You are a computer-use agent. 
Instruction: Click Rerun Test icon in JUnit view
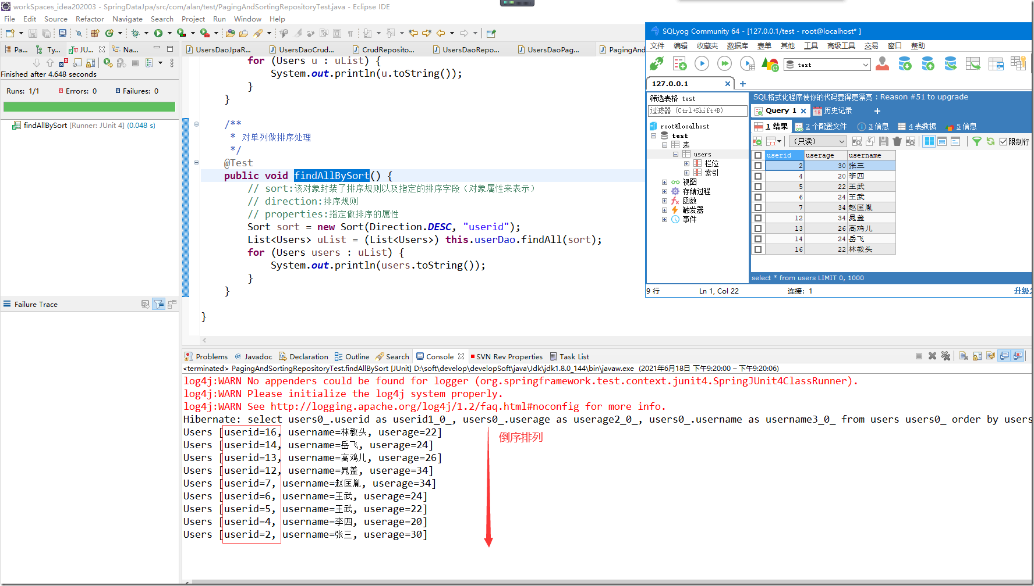[x=108, y=63]
